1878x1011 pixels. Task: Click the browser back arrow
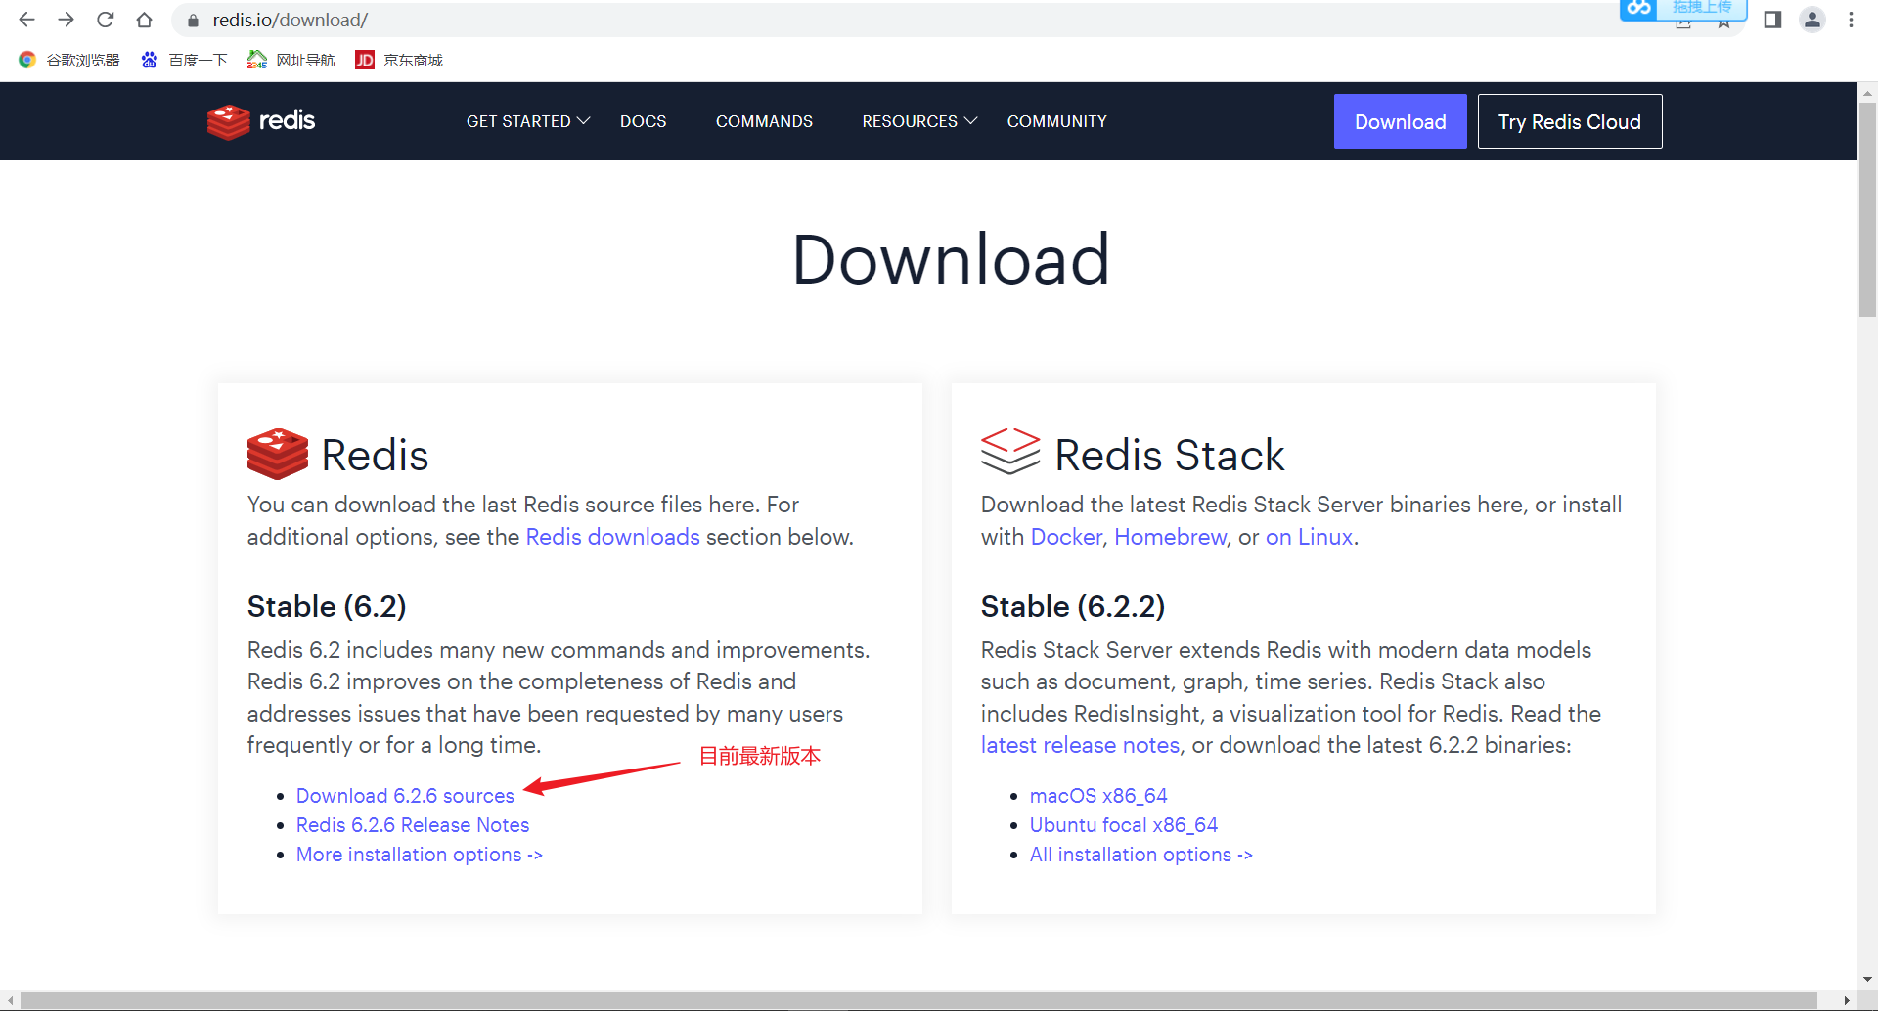pyautogui.click(x=26, y=20)
